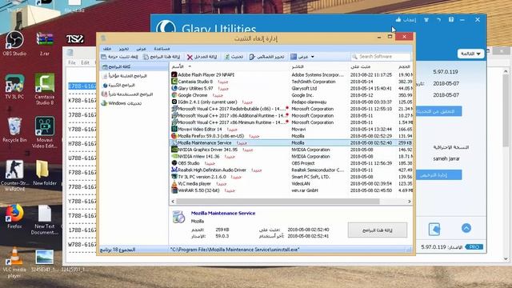Open the File menu in the background text window
512x288 pixels.
[x=72, y=62]
